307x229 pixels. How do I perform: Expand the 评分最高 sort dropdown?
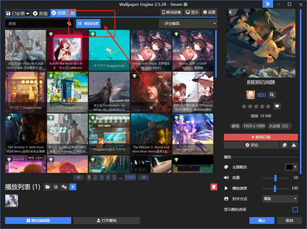click(x=188, y=24)
